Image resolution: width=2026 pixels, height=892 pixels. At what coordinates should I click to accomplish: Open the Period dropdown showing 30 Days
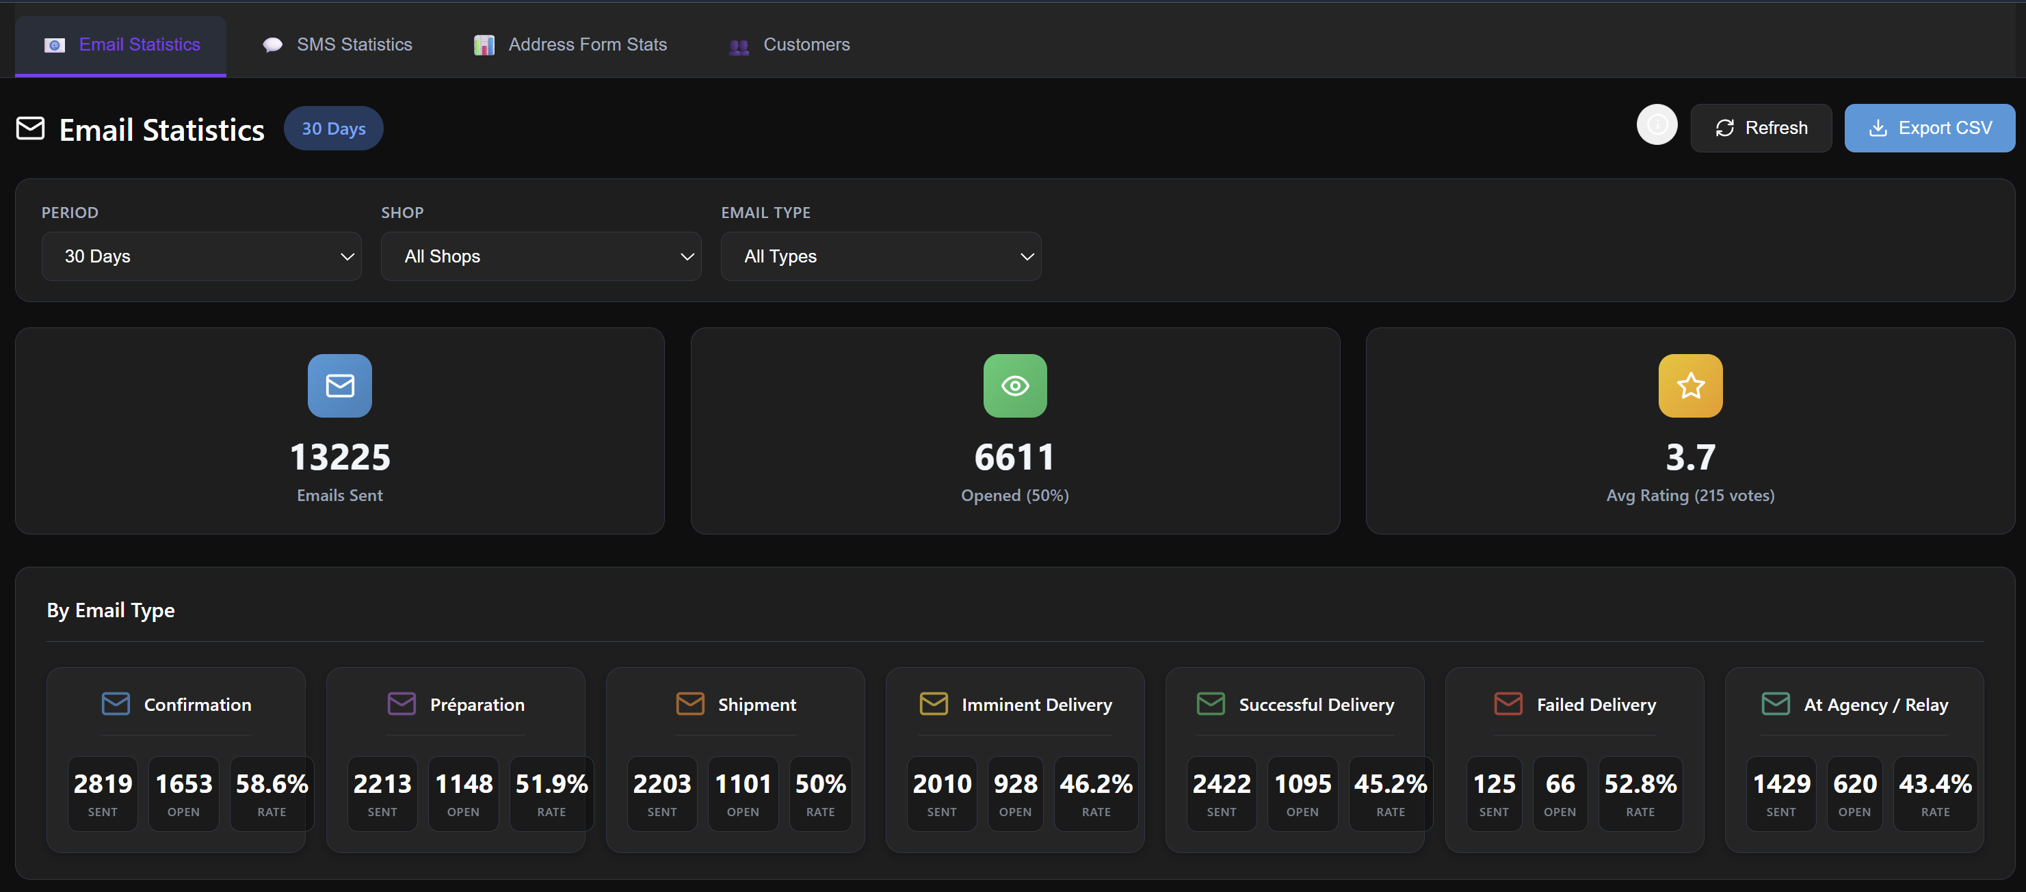(x=201, y=256)
